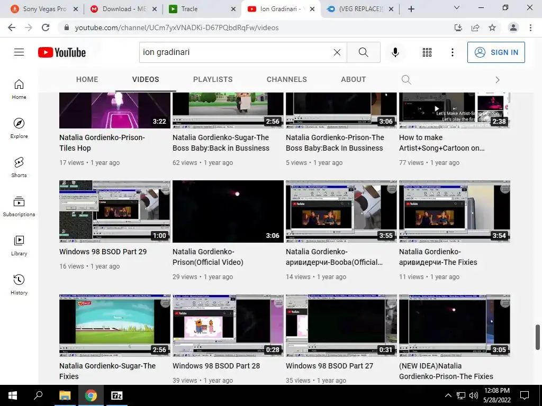Clear the search box with the X icon
Viewport: 542px width, 406px height.
(337, 52)
